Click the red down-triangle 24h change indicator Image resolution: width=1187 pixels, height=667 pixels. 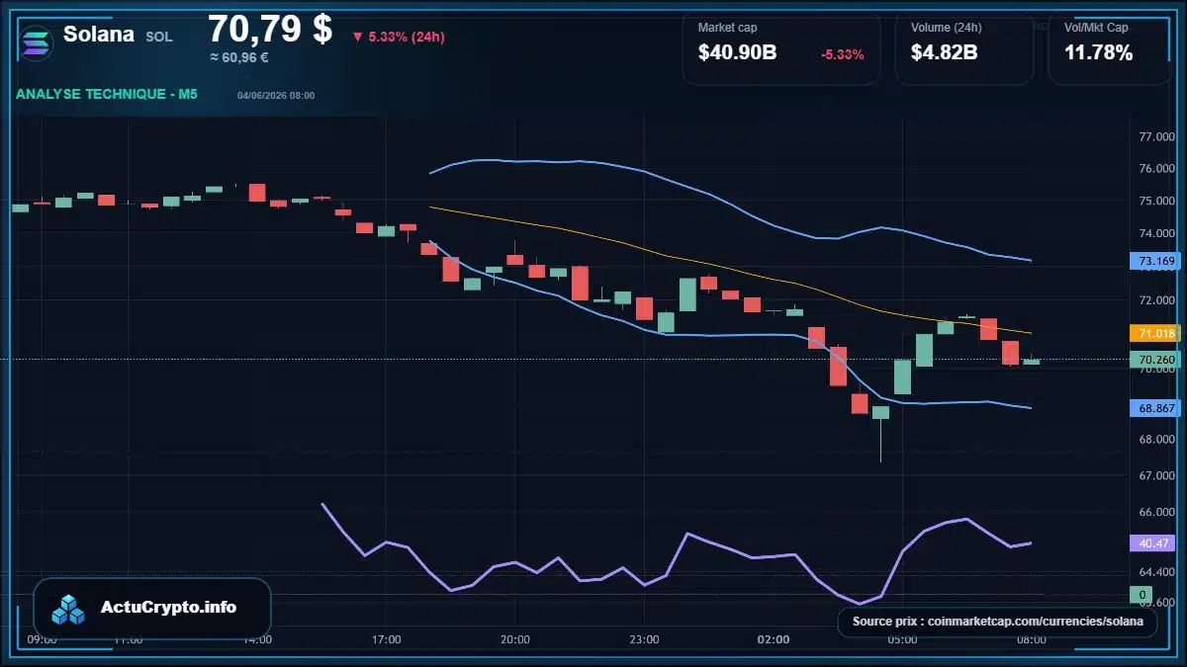pyautogui.click(x=357, y=38)
